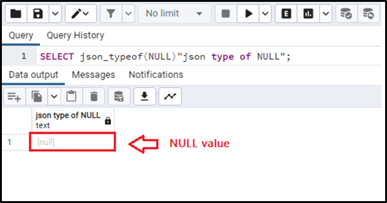Click the filter rows funnel icon

111,14
